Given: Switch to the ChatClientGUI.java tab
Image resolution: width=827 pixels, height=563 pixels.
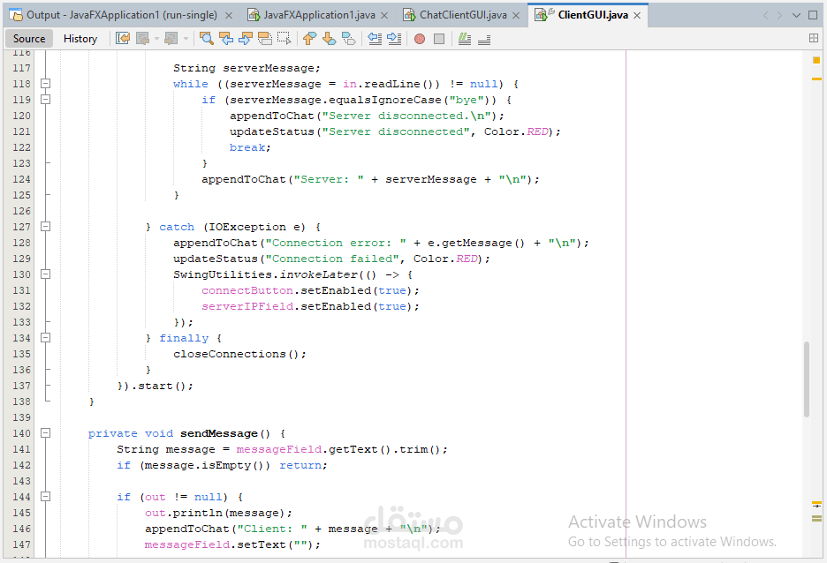Looking at the screenshot, I should (463, 15).
